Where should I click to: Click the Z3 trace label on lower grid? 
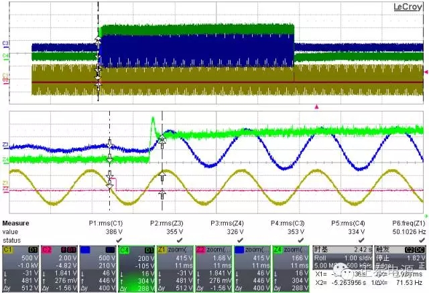6,145
